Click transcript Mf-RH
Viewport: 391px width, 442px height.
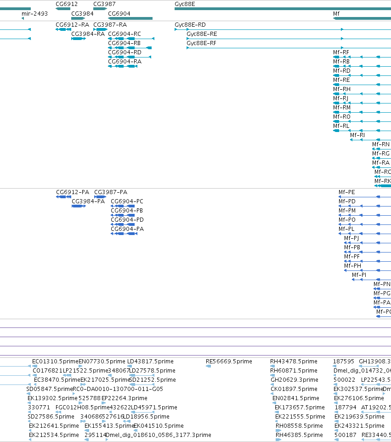(342, 89)
